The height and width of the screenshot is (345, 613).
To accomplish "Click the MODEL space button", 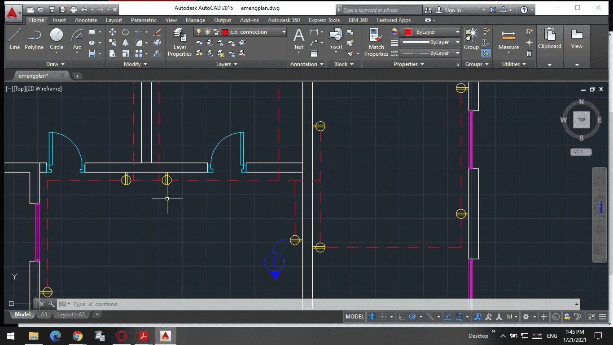I will [x=355, y=317].
